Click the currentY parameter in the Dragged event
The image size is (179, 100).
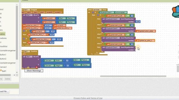coord(58,12)
